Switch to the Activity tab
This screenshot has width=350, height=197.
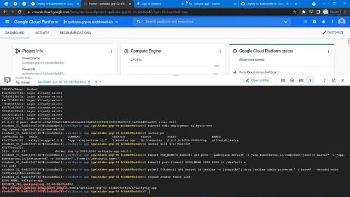tap(42, 33)
